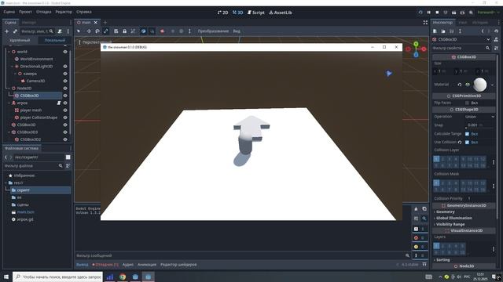Open the AssetLib workspace
The image size is (503, 282).
tap(281, 13)
